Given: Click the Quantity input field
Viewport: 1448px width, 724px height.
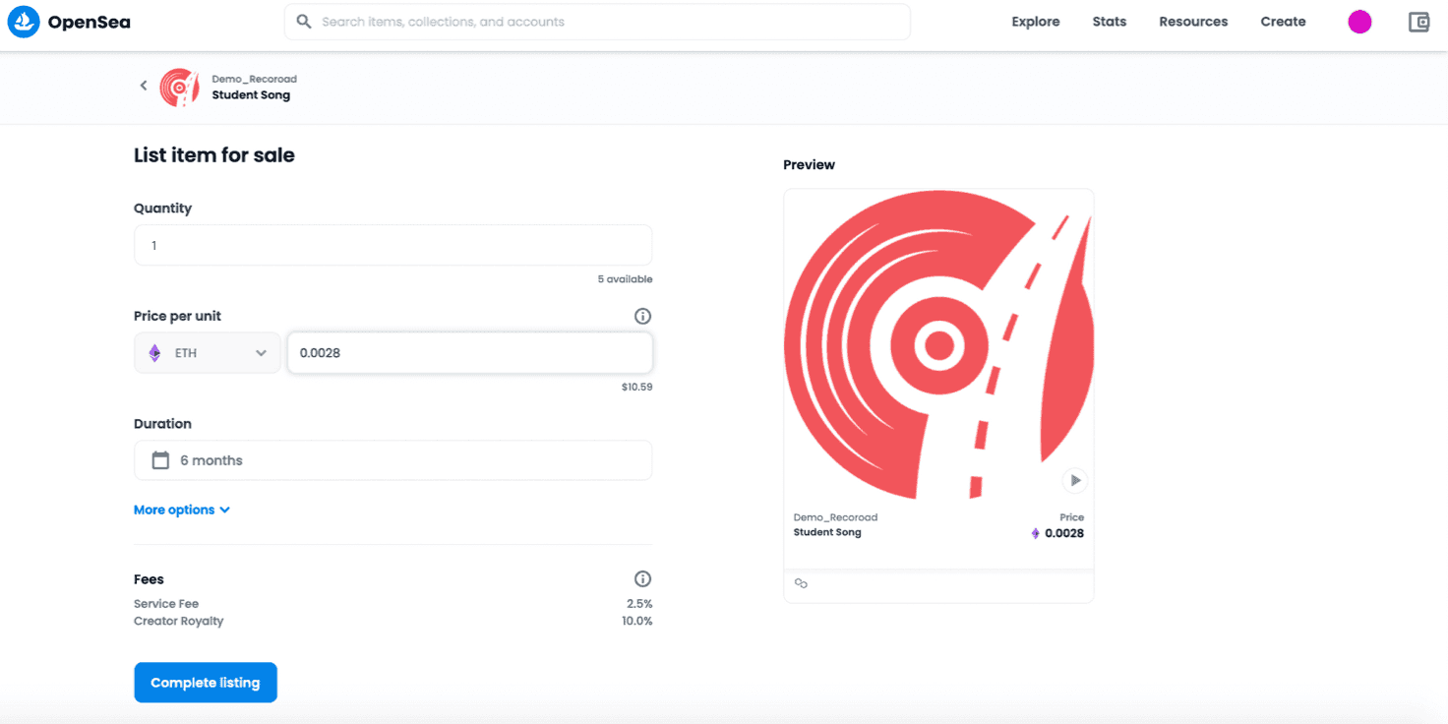Looking at the screenshot, I should [x=392, y=245].
